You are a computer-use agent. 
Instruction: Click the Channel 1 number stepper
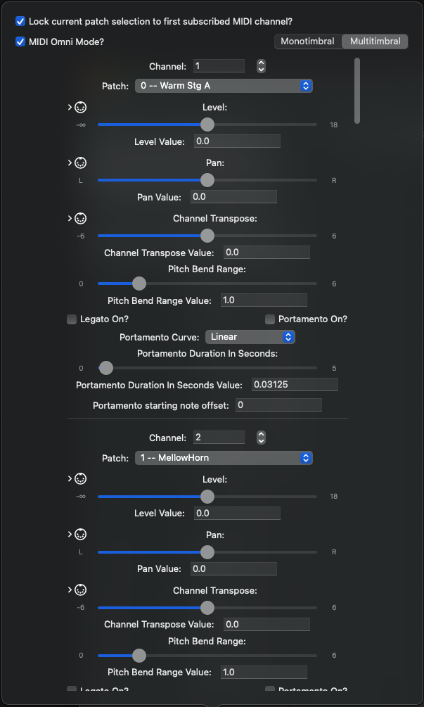coord(262,66)
